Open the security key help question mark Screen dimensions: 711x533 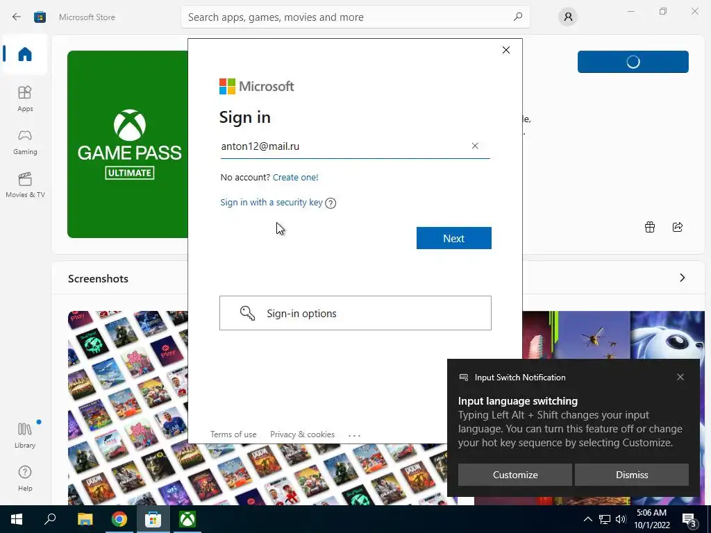pos(331,203)
